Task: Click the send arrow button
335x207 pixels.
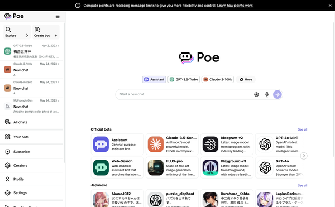Action: (x=277, y=94)
